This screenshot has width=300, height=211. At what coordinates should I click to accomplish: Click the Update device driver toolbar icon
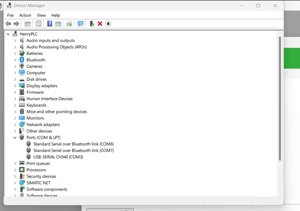[x=69, y=24]
